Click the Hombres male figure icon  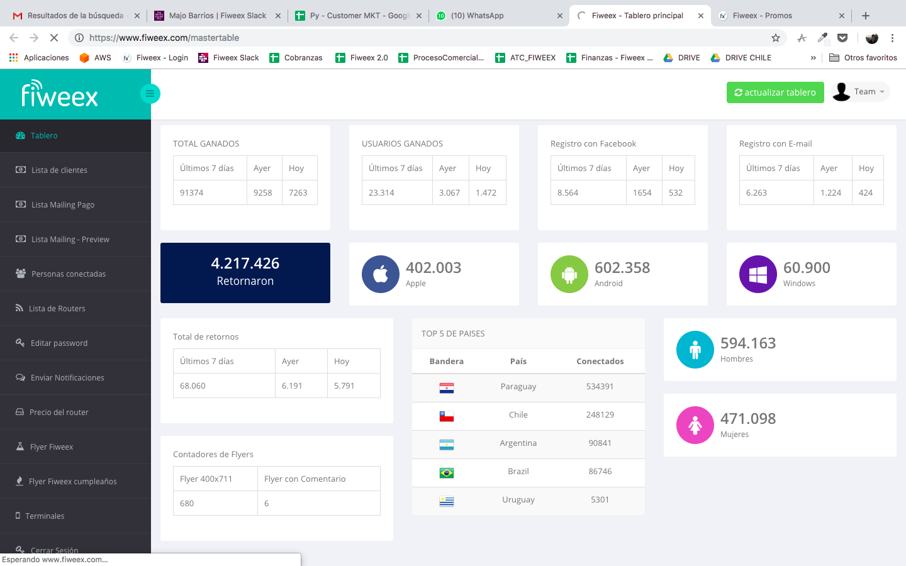point(695,350)
